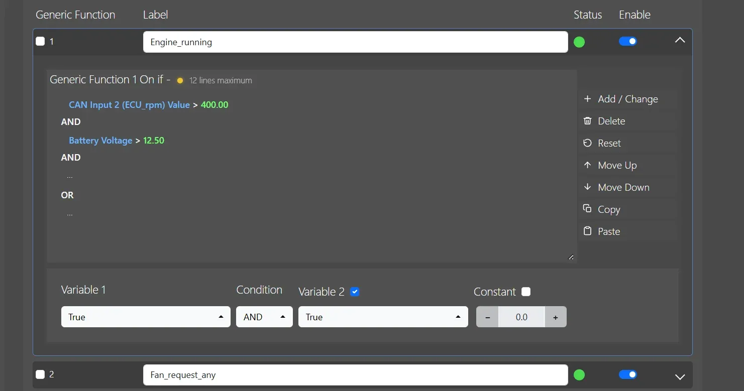Viewport: 744px width, 391px height.
Task: Select the second AND operator line
Action: (x=71, y=158)
